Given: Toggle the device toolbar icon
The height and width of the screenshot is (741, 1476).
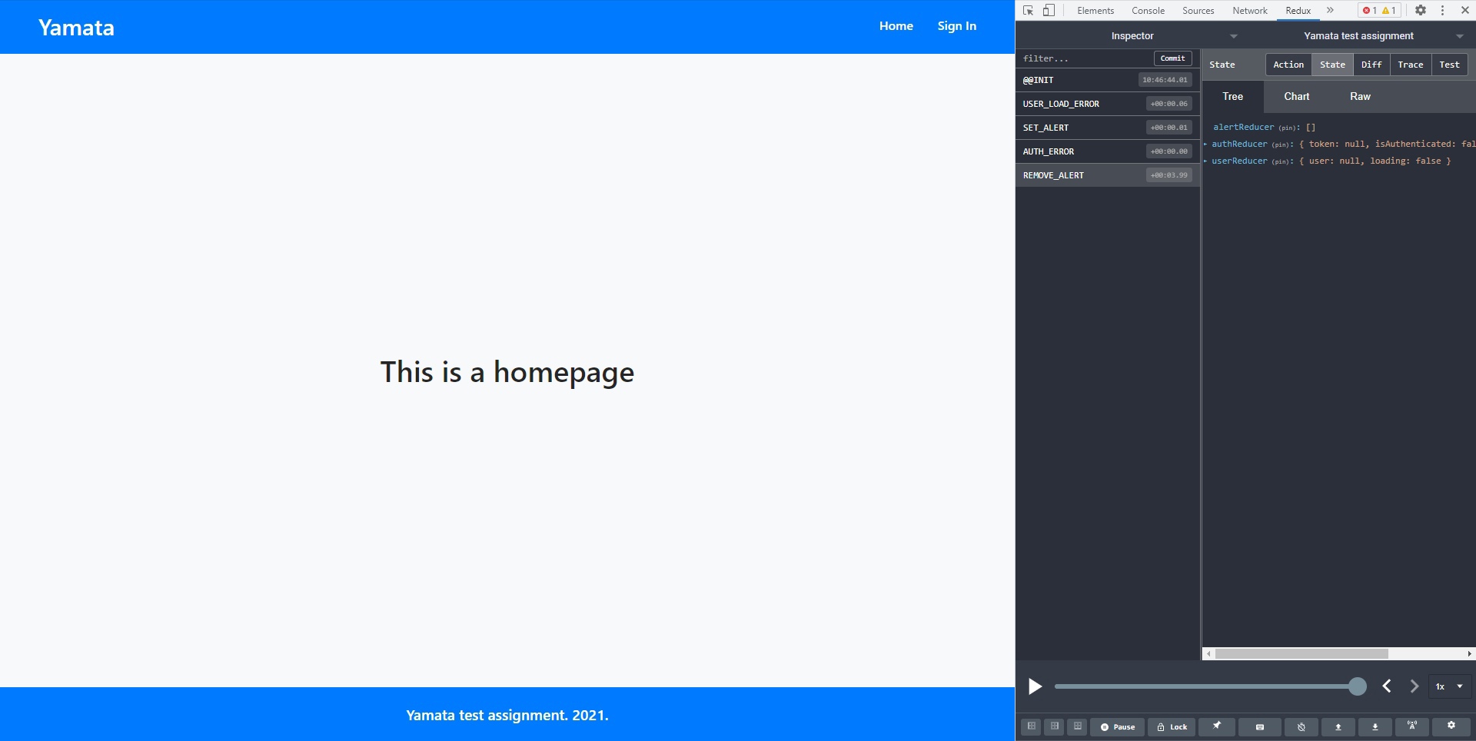Looking at the screenshot, I should tap(1049, 11).
